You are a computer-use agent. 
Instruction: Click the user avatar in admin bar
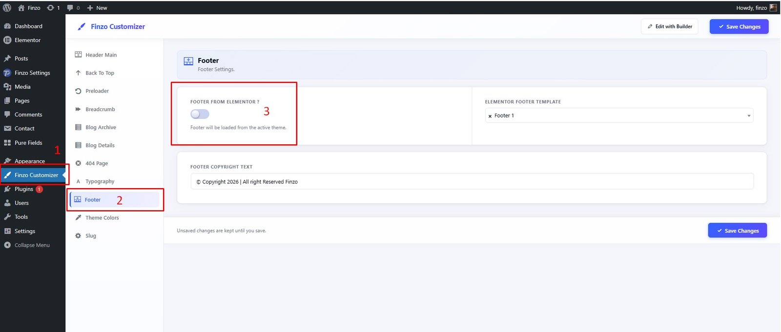click(x=773, y=8)
